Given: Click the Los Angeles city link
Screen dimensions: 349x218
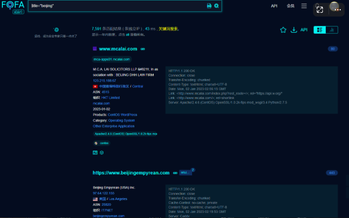Looking at the screenshot, I should [x=118, y=199].
